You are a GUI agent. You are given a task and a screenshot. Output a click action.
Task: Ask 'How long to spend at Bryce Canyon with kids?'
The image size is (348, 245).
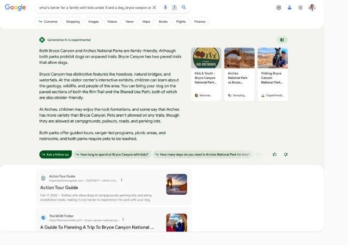(113, 154)
